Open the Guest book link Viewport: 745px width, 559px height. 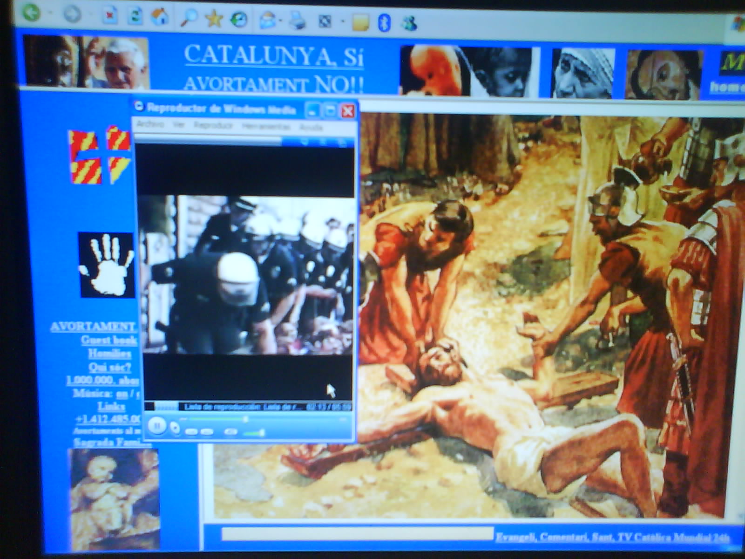click(x=108, y=340)
